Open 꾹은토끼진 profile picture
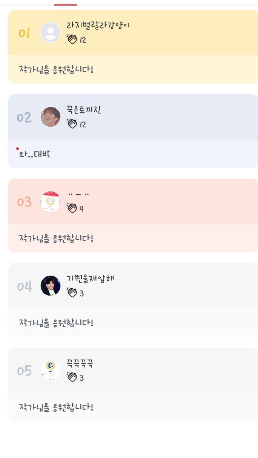258x458 pixels. [x=51, y=117]
